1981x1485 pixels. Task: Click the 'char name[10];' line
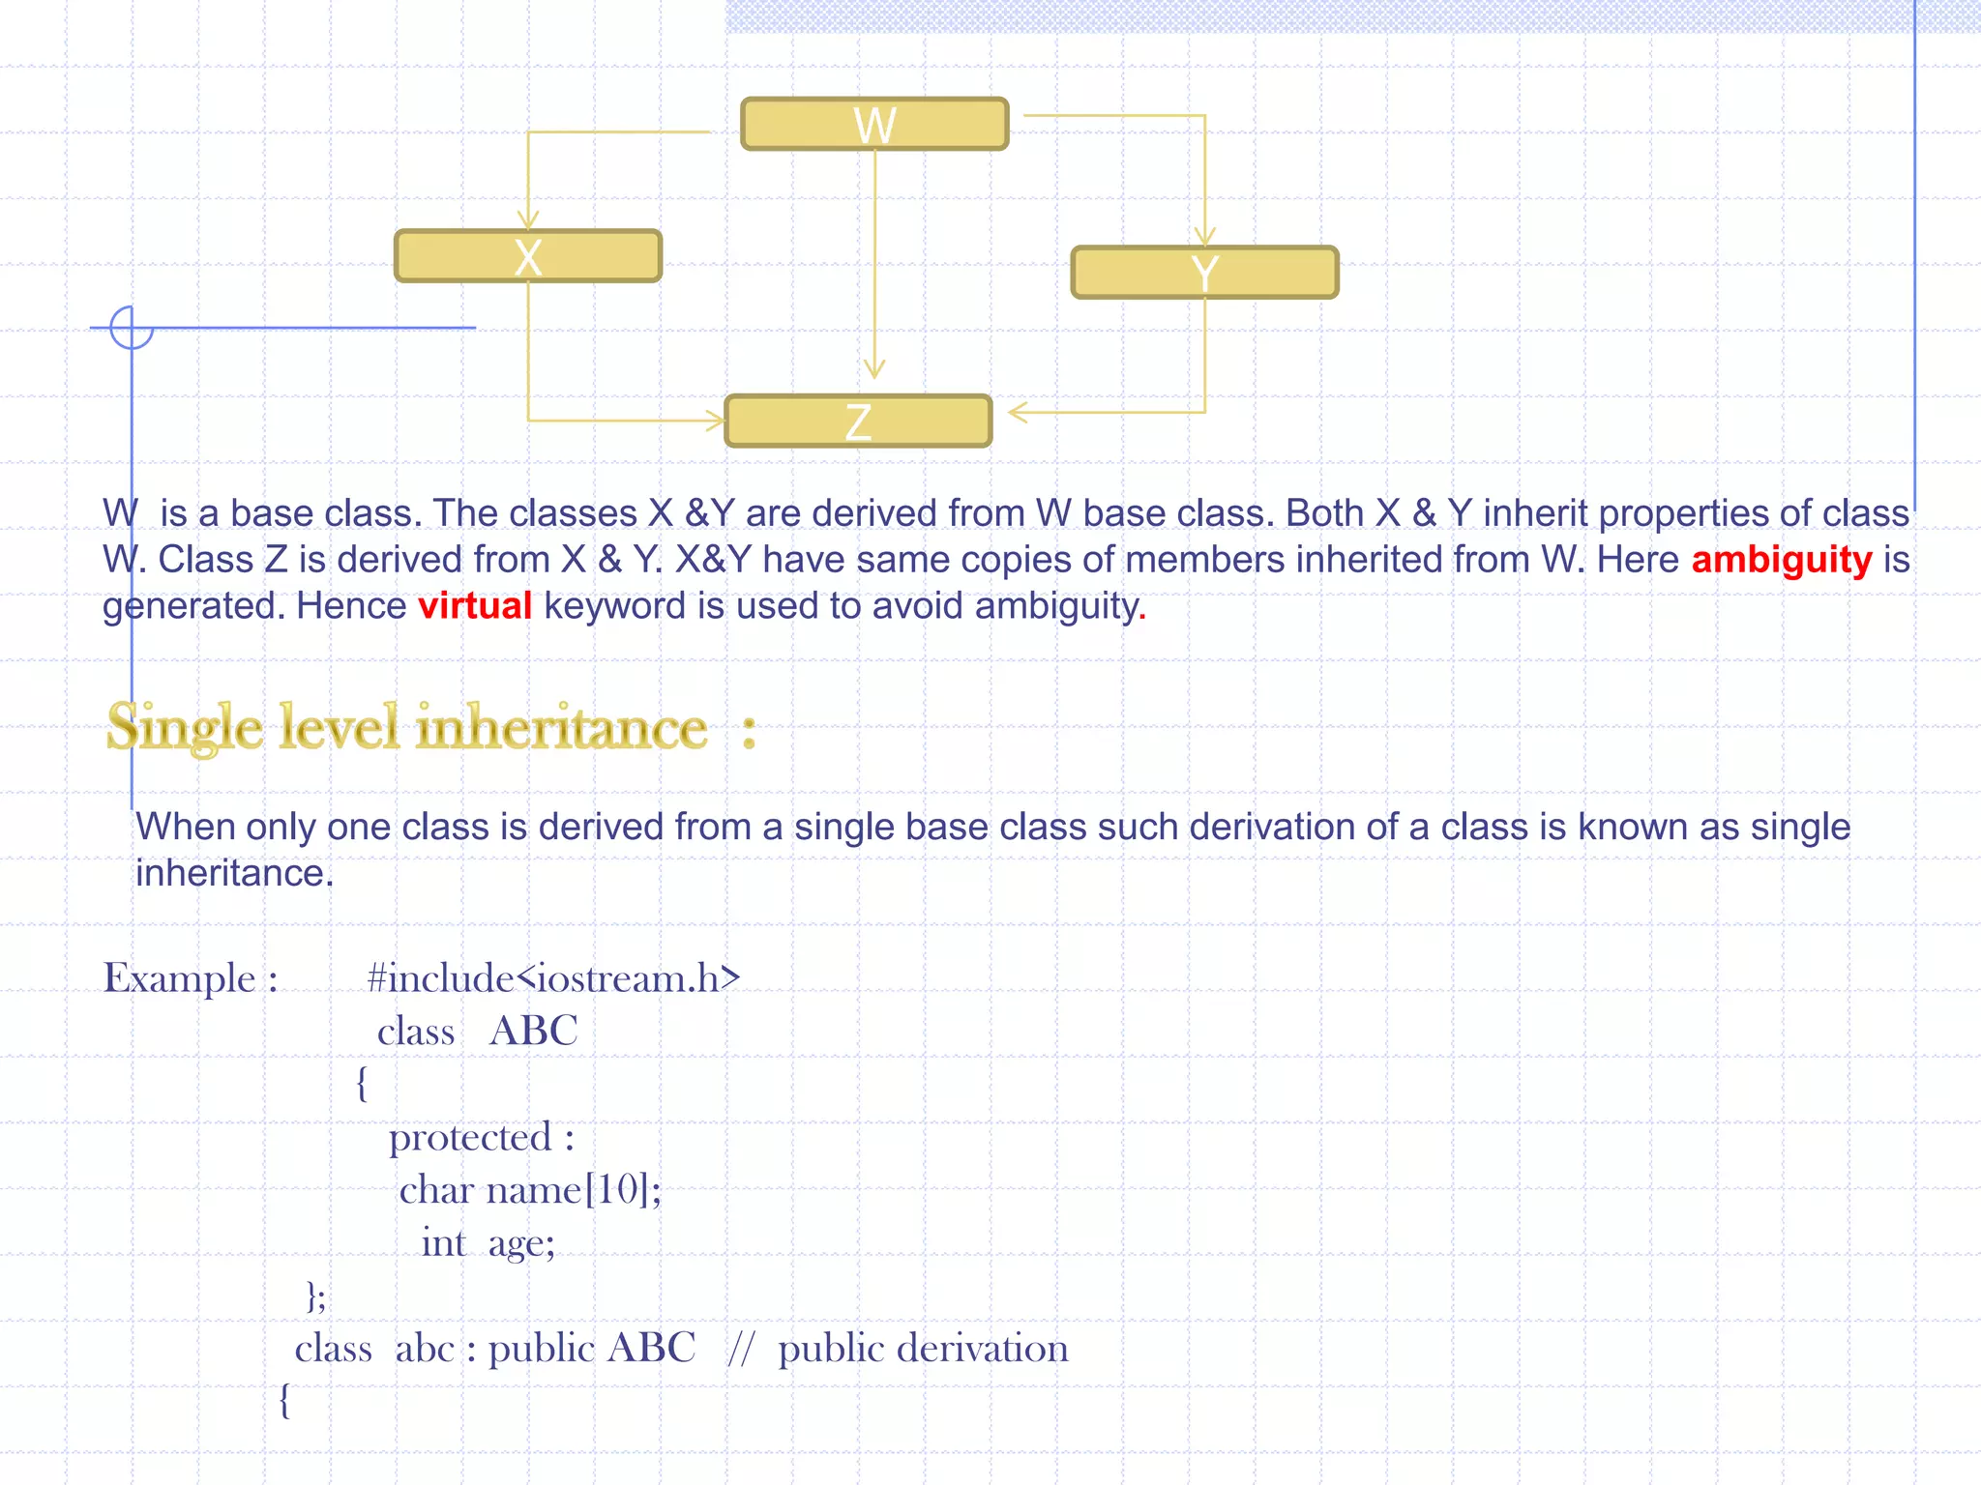[530, 1190]
